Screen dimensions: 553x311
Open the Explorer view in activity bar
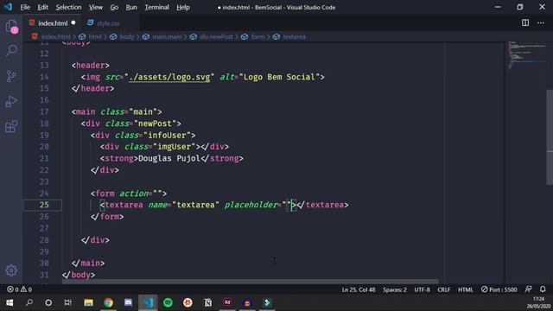pos(11,27)
